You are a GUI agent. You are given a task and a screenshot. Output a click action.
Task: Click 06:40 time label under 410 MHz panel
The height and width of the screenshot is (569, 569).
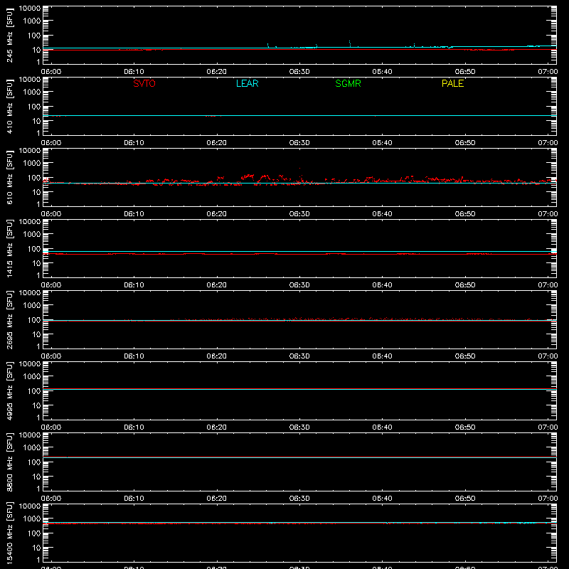(x=382, y=143)
